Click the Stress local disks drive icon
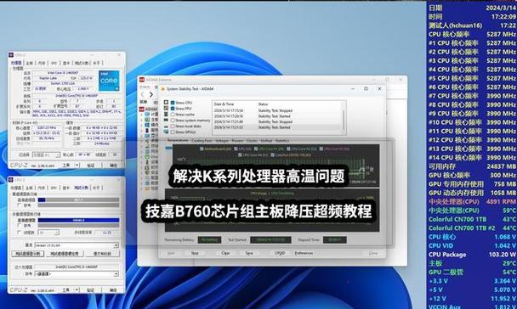Viewport: 517px width, 309px height. (x=166, y=126)
